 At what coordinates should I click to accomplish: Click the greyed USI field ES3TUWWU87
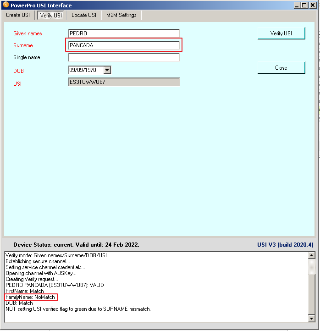point(124,82)
